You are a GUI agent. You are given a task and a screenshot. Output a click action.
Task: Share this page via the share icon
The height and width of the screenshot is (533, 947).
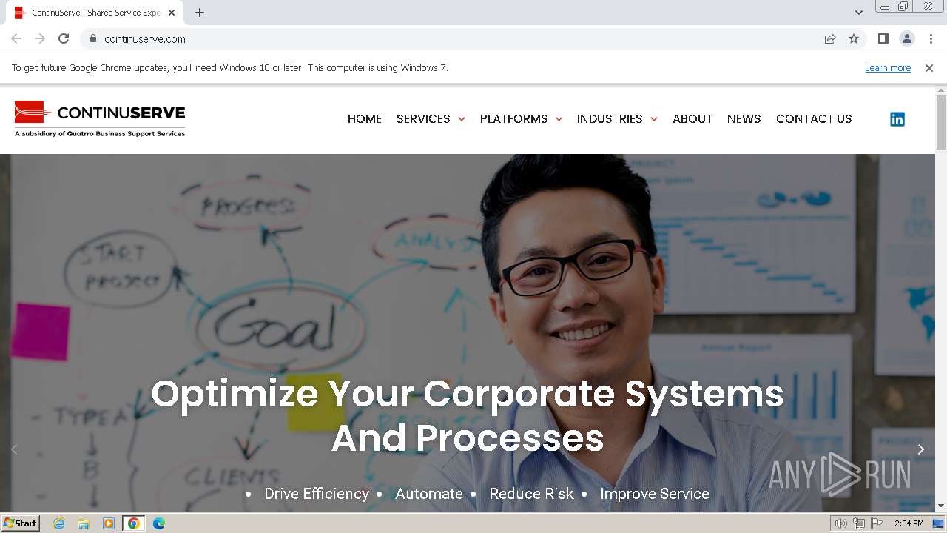(830, 38)
